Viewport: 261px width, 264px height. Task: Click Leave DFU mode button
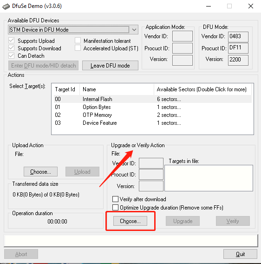(x=110, y=66)
